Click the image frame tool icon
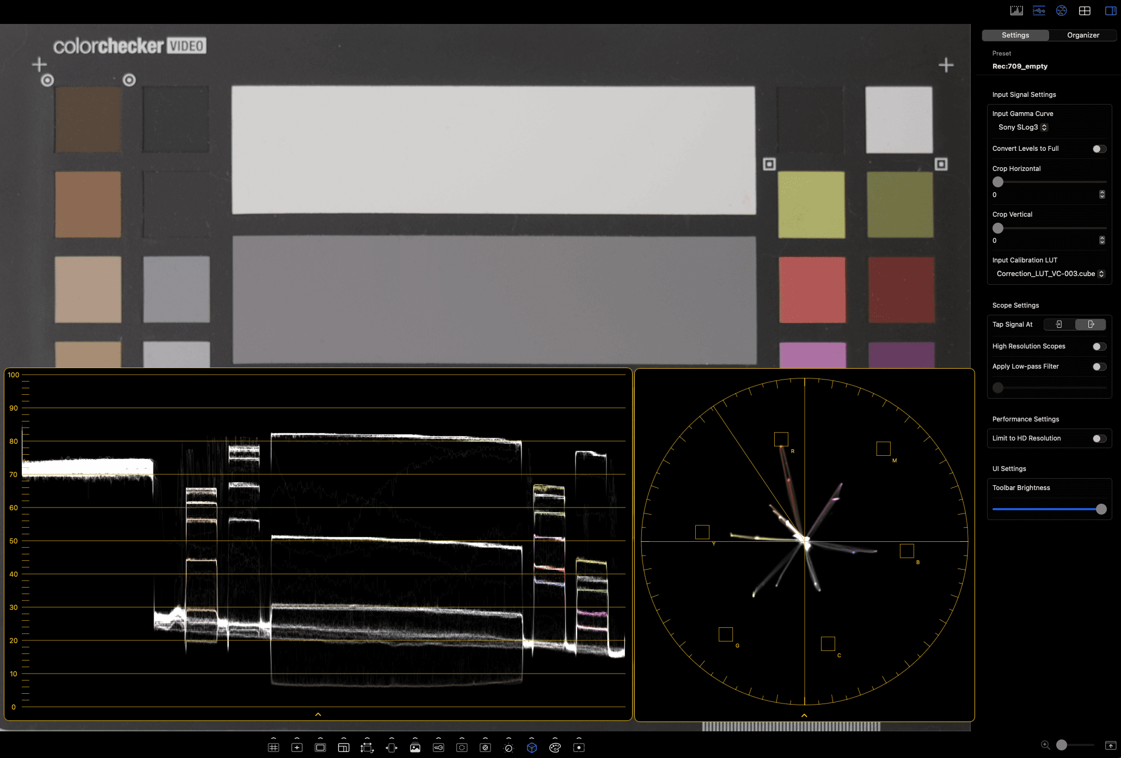The width and height of the screenshot is (1121, 758). coord(414,748)
